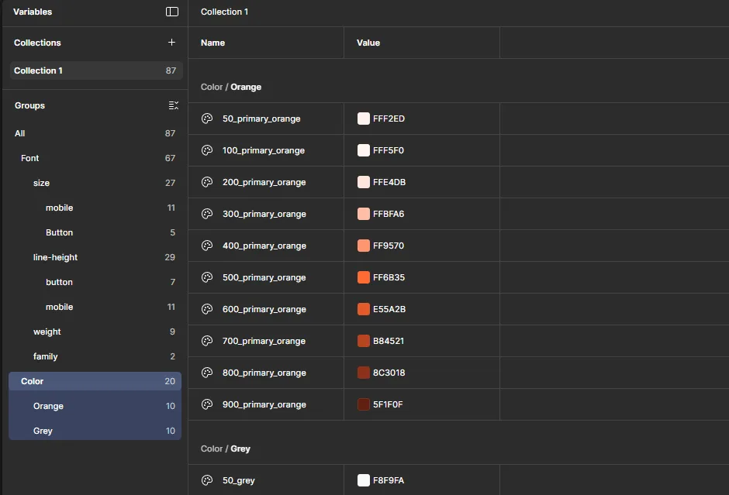The image size is (729, 495).
Task: Create a new collection with the plus icon
Action: coord(171,43)
